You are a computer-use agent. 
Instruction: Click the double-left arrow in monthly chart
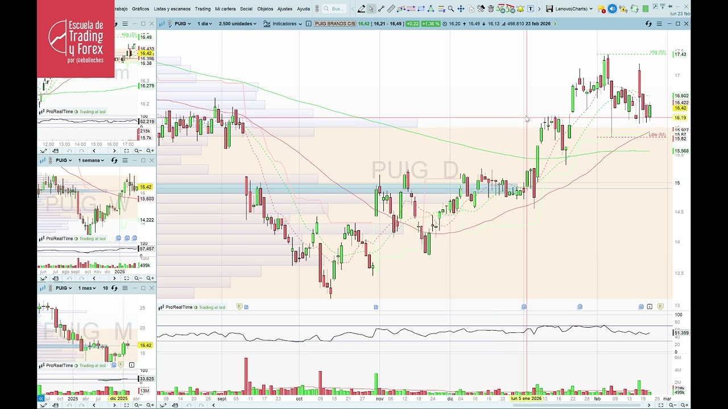point(40,399)
